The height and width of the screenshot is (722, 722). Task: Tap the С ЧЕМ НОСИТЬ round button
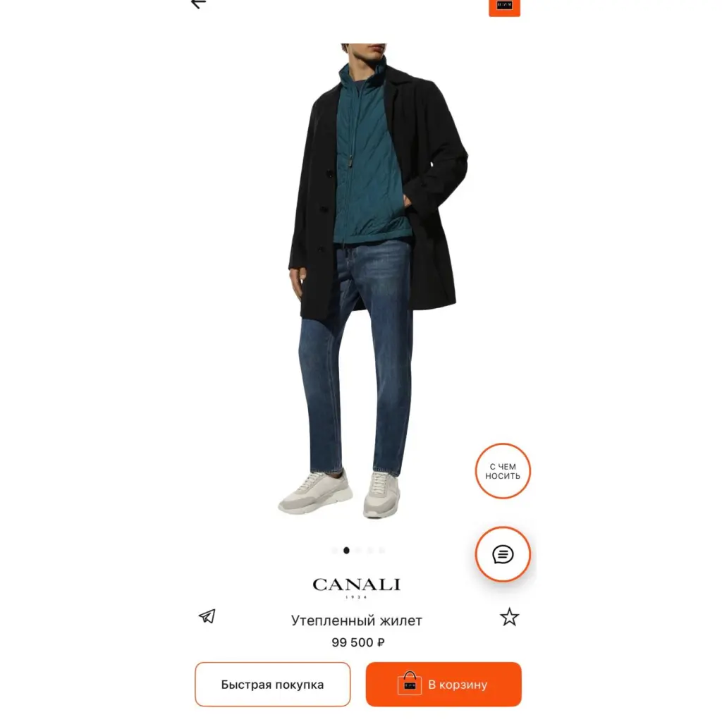pyautogui.click(x=503, y=471)
